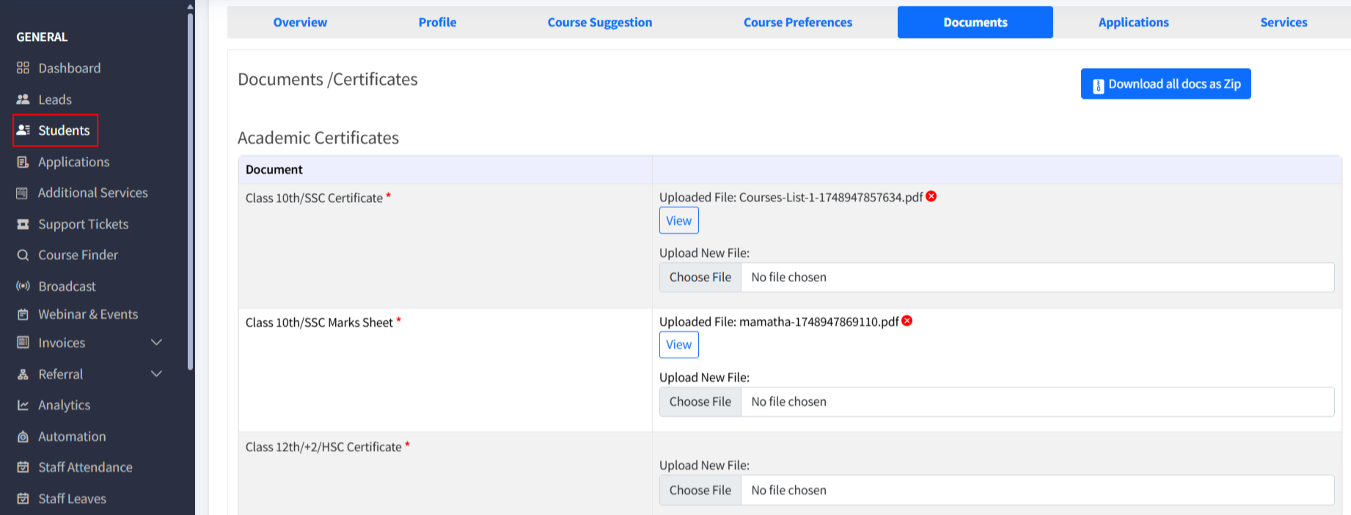The width and height of the screenshot is (1351, 515).
Task: Click the Broadcast signal icon
Action: coord(23,286)
